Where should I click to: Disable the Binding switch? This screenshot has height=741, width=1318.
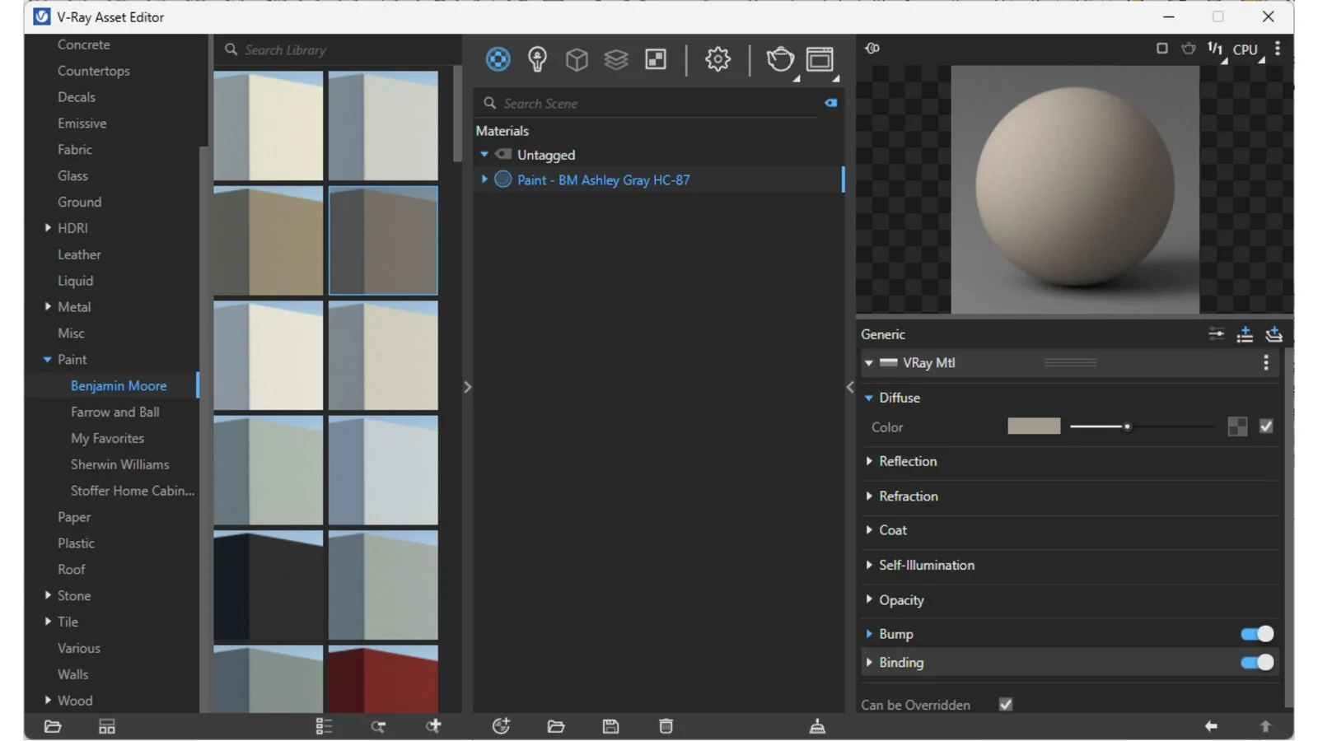coord(1255,661)
